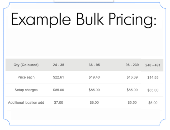170x130 pixels.
Task: Click the $5.50 additional location cell
Action: pyautogui.click(x=132, y=102)
